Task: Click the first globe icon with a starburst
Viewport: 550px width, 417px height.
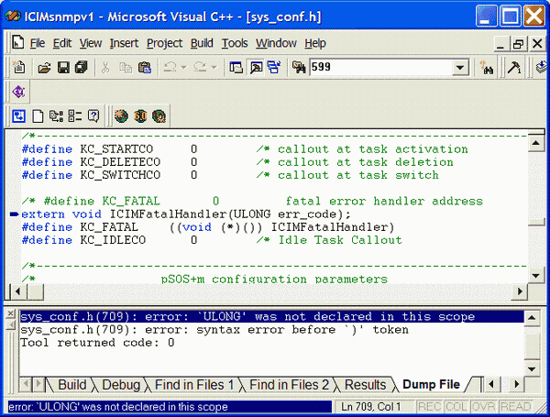Action: [x=121, y=116]
